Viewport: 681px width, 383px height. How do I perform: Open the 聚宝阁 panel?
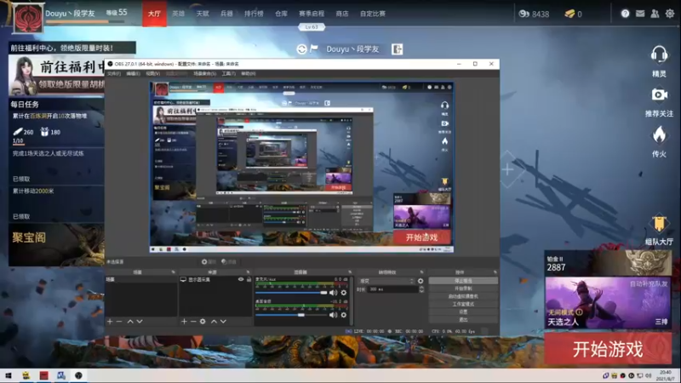pos(56,245)
